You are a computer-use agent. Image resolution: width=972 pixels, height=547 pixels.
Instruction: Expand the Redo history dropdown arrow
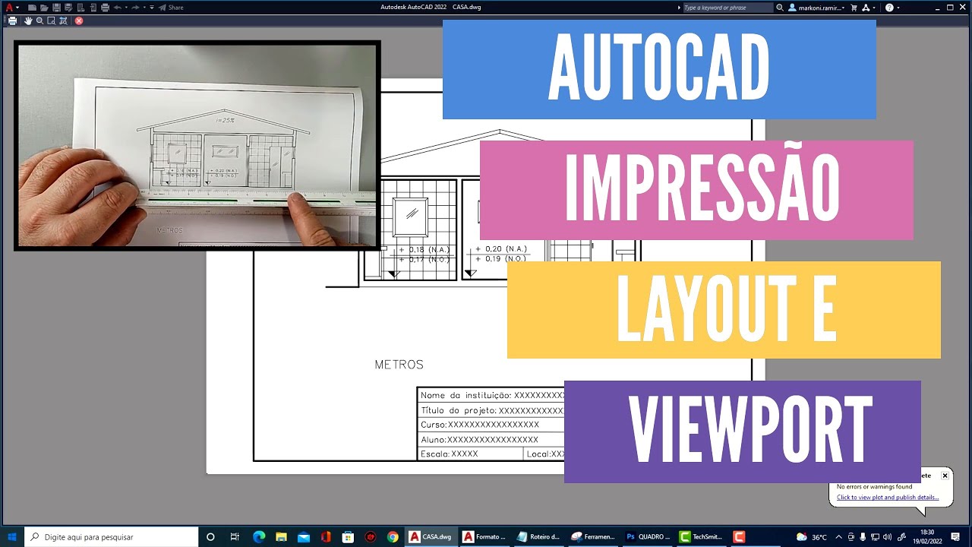[x=144, y=8]
